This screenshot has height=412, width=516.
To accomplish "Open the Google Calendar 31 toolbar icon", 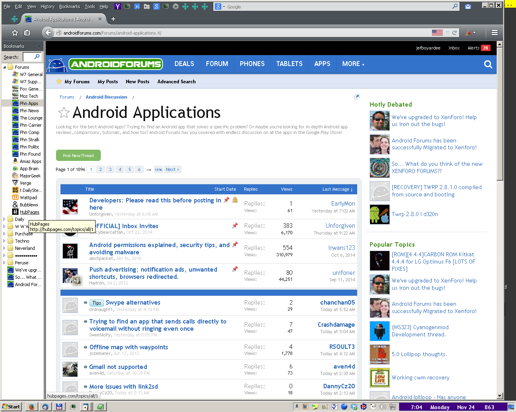I will 137,6.
